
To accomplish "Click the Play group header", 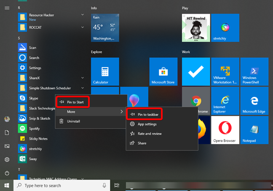I will point(185,8).
